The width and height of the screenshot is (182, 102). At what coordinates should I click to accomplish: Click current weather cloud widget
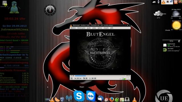coord(159,14)
